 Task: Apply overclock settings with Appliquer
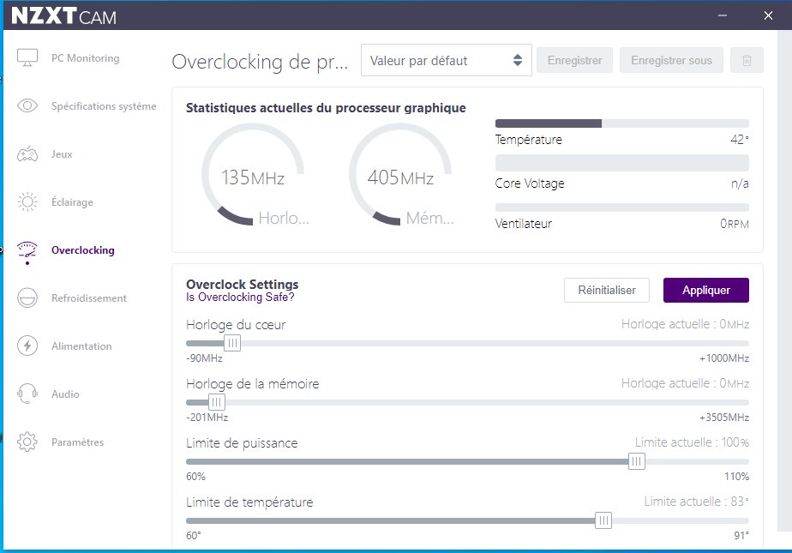(706, 290)
